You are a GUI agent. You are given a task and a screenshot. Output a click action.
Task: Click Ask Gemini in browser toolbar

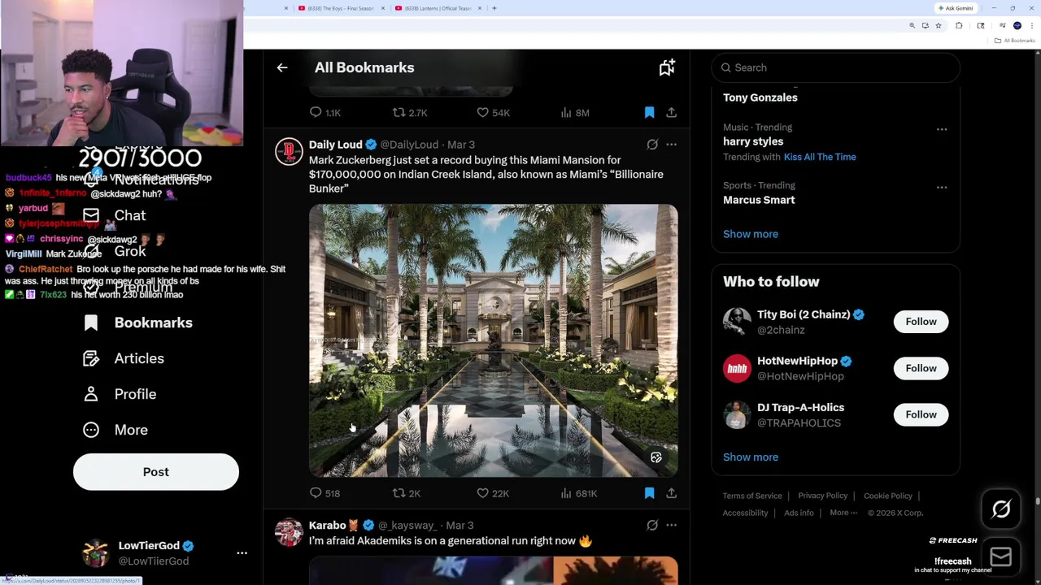[x=956, y=8]
